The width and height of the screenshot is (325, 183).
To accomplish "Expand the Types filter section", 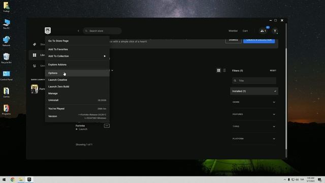I will 254,127.
